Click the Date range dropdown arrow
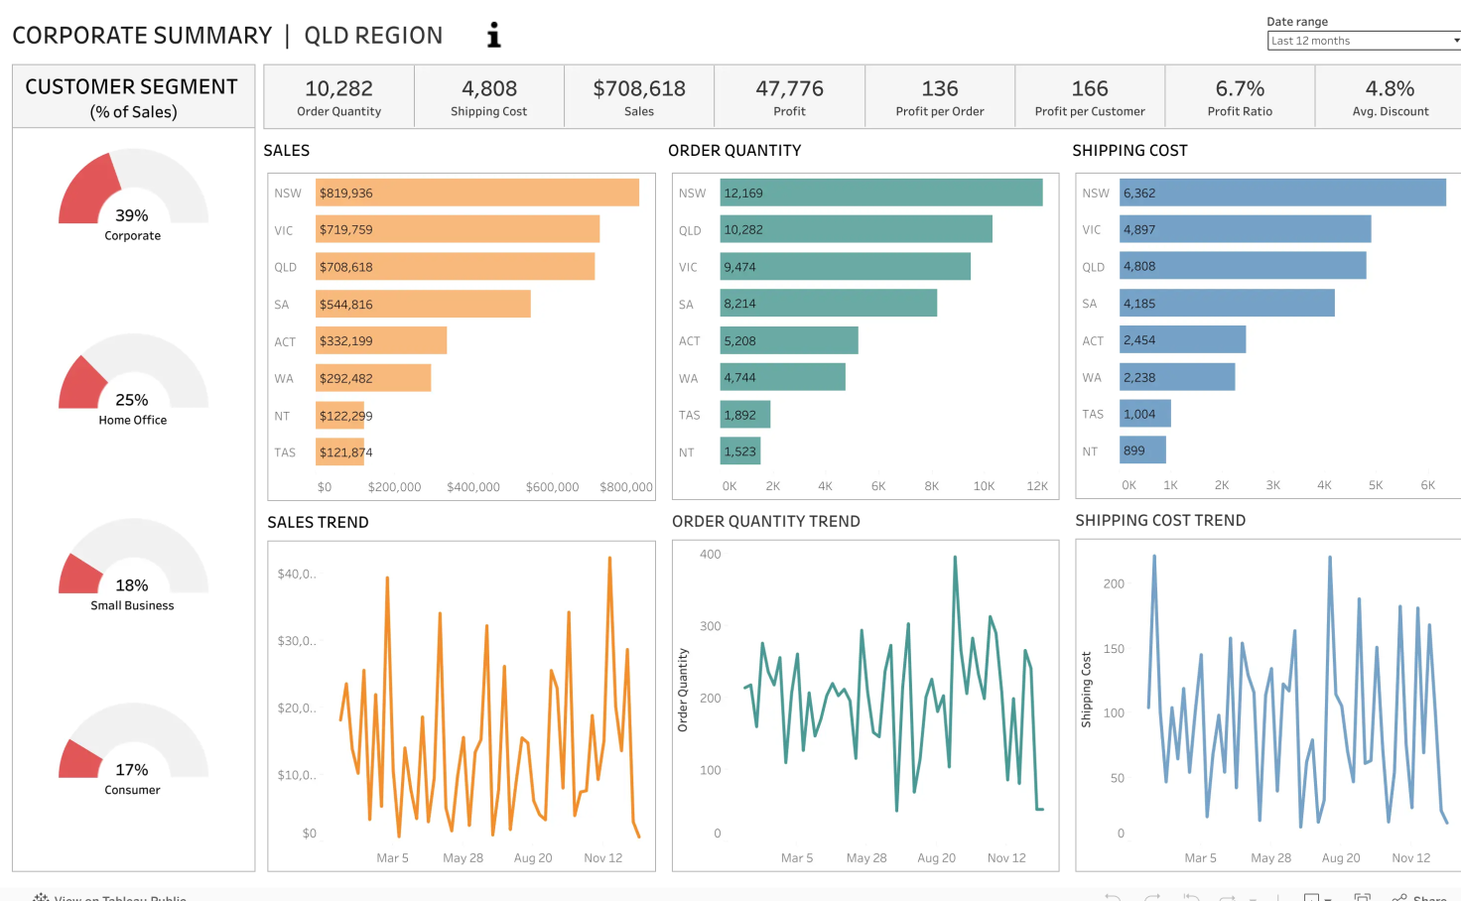This screenshot has width=1461, height=901. click(1456, 41)
